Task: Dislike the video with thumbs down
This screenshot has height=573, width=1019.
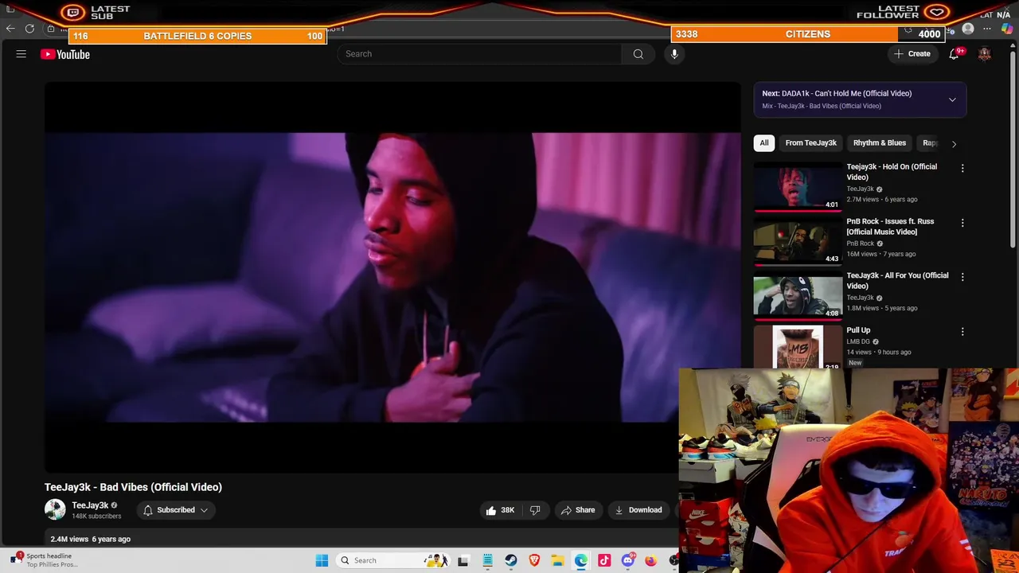Action: click(535, 510)
